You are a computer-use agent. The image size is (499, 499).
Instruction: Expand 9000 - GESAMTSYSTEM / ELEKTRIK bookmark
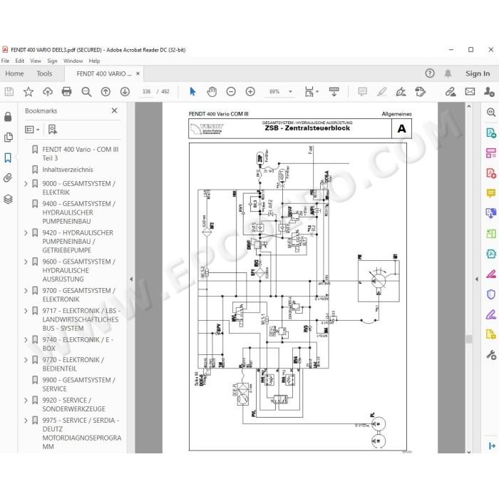click(26, 184)
